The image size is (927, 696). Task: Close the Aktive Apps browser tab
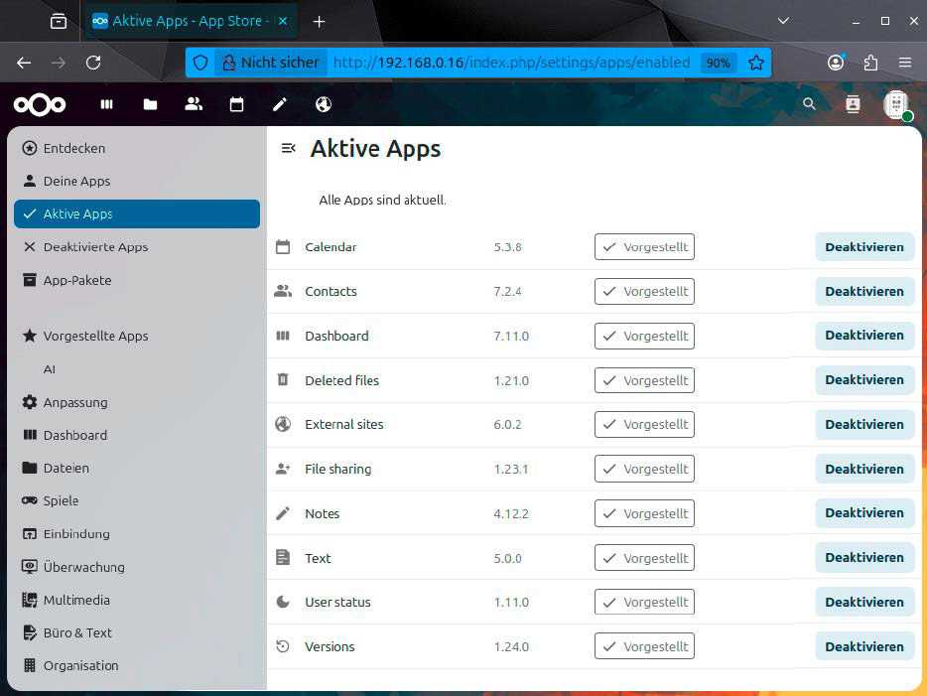pyautogui.click(x=283, y=21)
